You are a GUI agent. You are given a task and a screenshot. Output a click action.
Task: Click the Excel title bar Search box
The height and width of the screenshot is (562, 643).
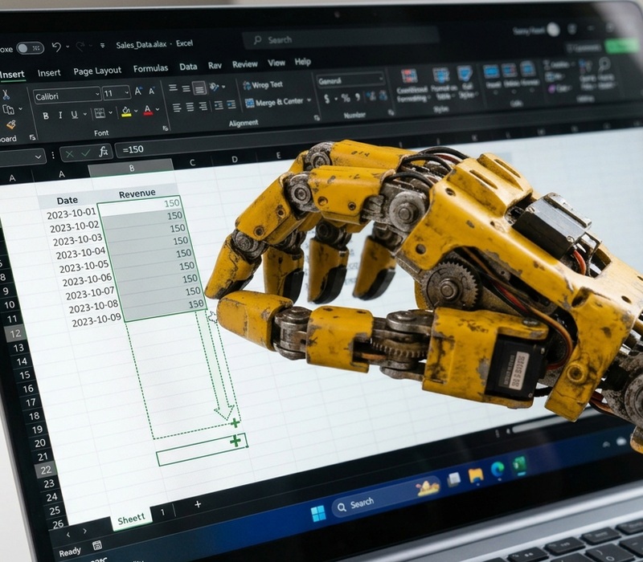click(340, 39)
